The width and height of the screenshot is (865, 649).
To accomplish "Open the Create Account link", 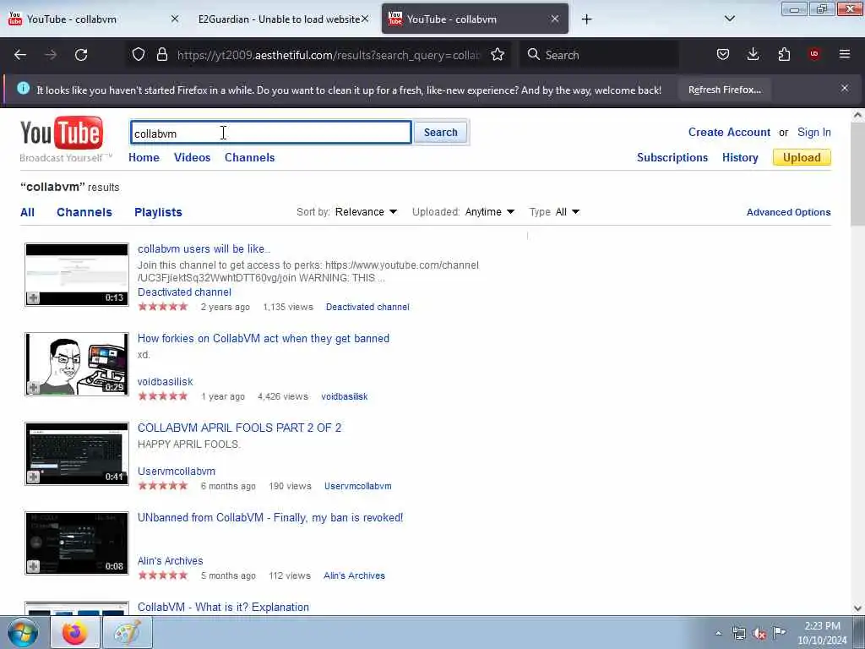I will (729, 133).
